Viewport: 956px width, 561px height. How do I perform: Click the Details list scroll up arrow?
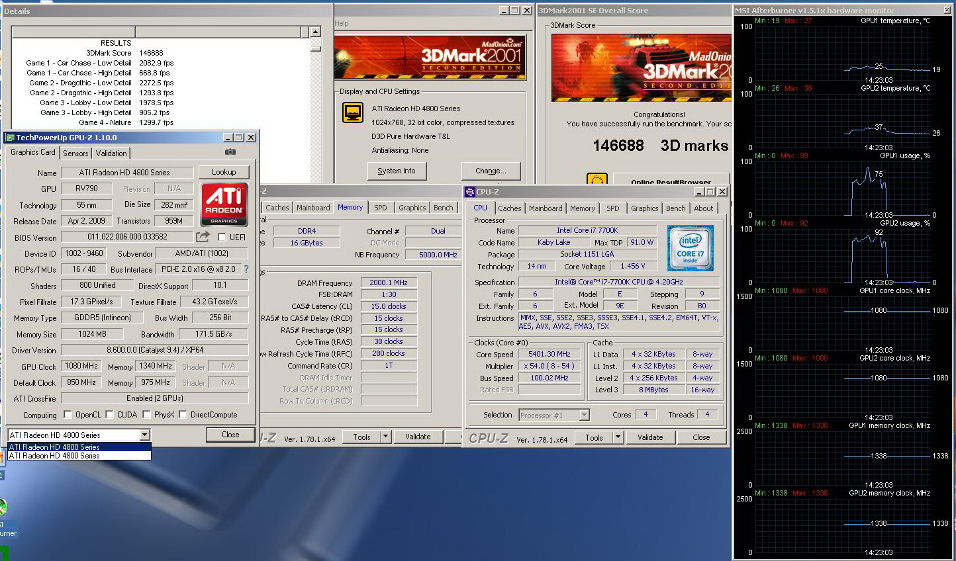coord(315,32)
